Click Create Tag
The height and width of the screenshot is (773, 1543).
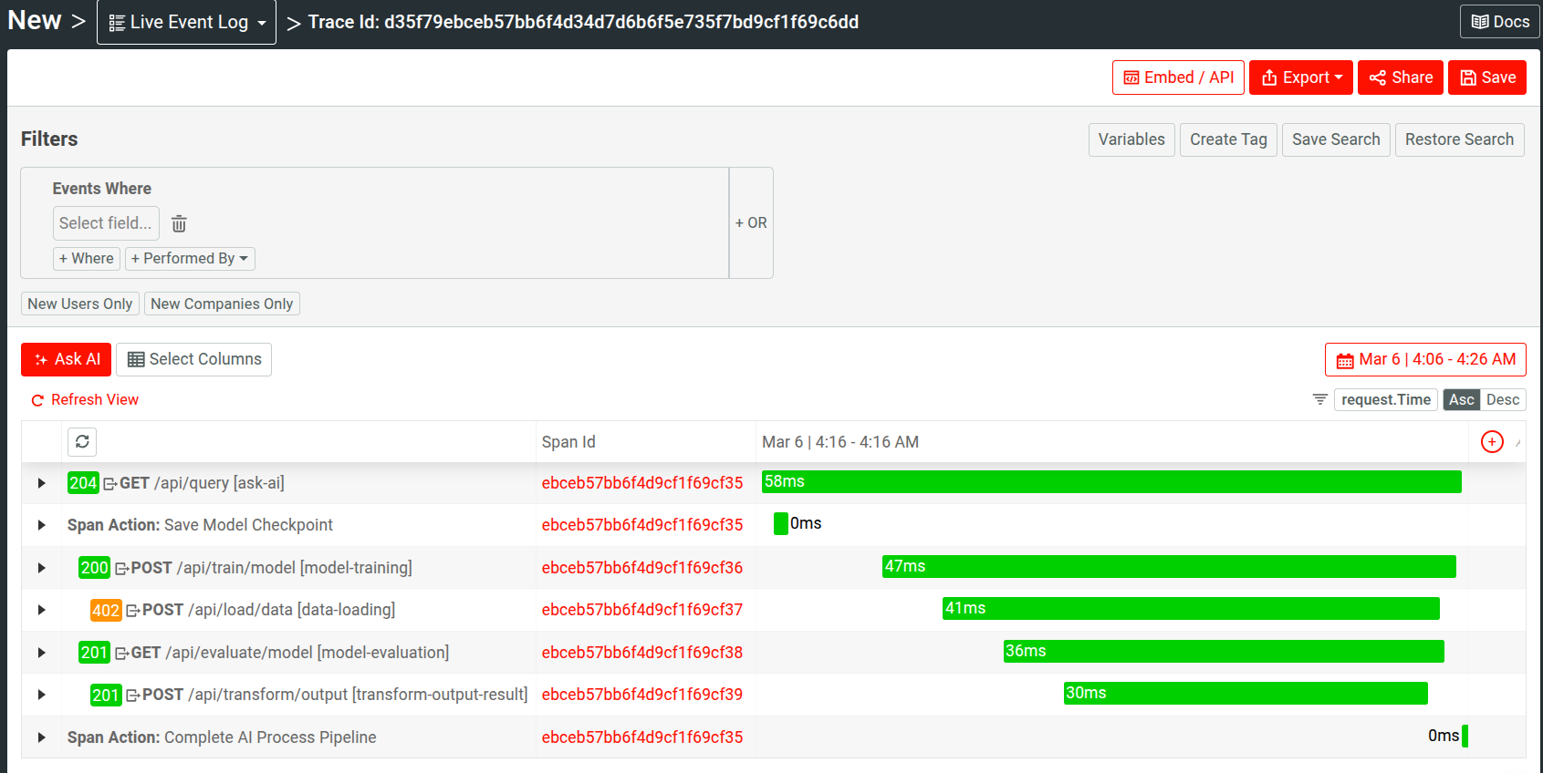[1228, 139]
